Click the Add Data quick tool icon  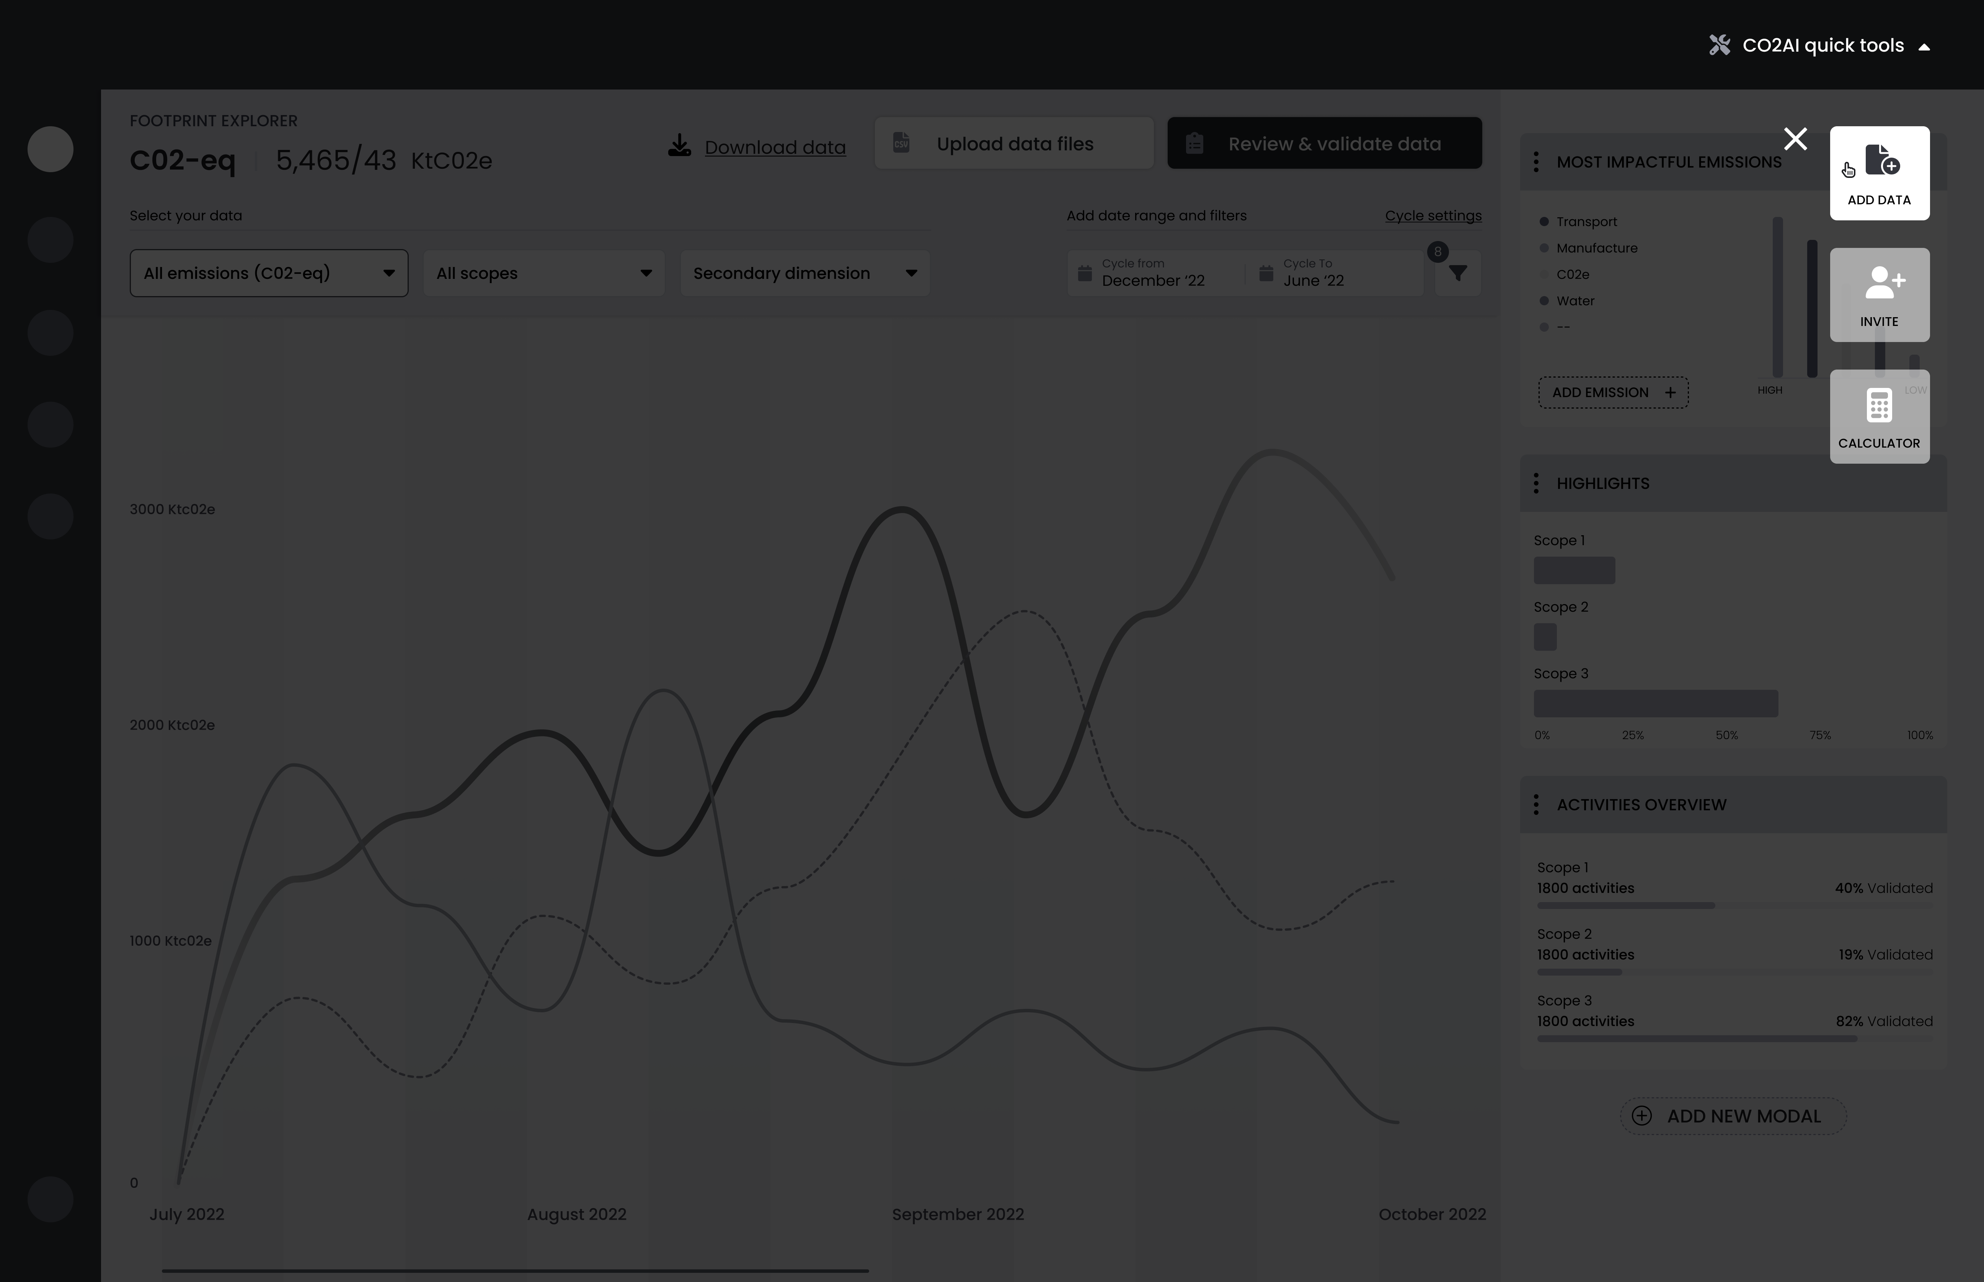1881,160
